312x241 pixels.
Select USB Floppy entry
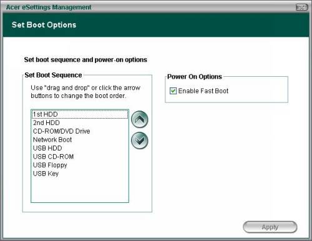[x=80, y=165]
